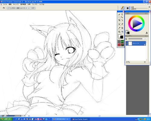Screen dimensions: 151x121
Task: Open the pattern selector in toolbox
Action: (x=119, y=45)
